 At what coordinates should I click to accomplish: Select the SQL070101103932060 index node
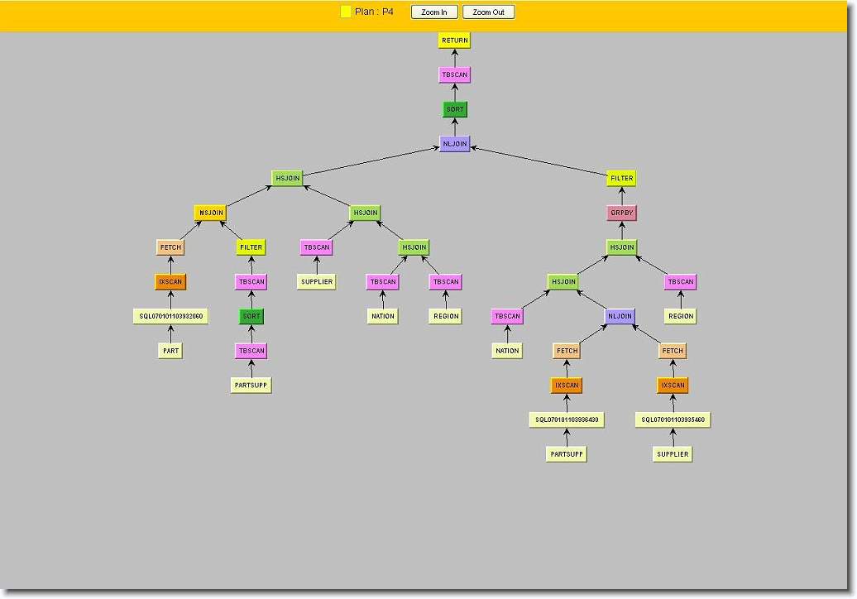170,316
